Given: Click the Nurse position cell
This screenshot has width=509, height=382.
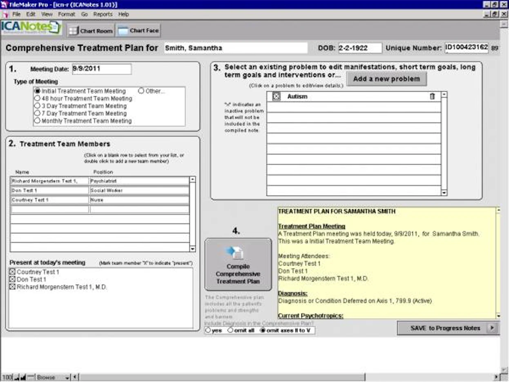Looking at the screenshot, I should (139, 200).
